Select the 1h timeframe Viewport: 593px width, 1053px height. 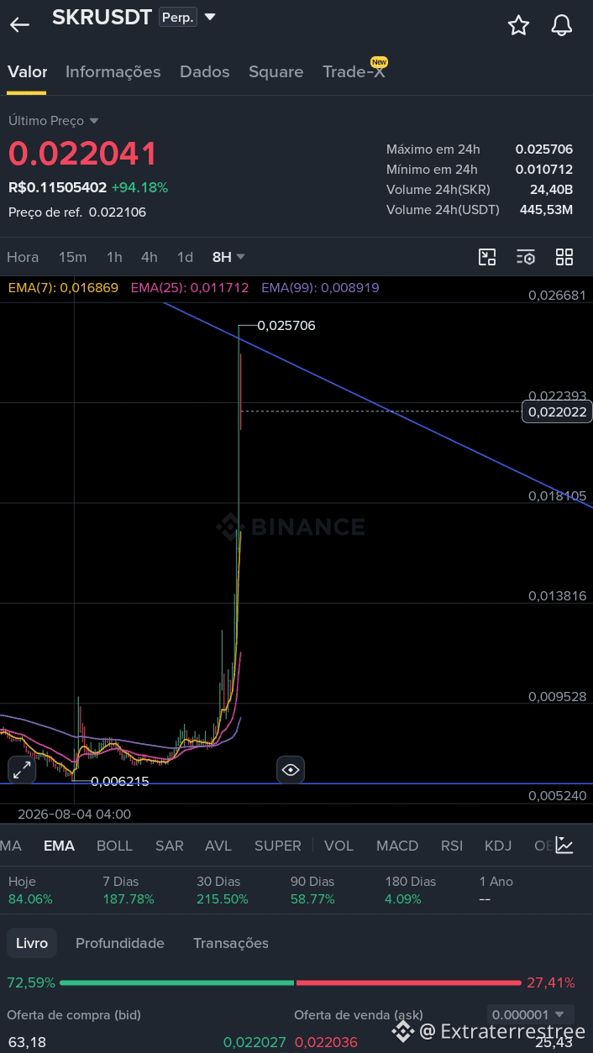pyautogui.click(x=114, y=257)
